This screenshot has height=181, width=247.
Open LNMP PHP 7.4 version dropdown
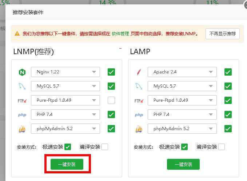click(65, 114)
